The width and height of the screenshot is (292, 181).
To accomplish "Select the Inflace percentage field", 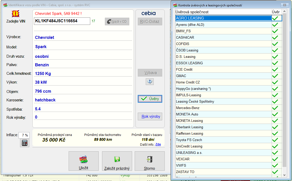I will coord(24,135).
